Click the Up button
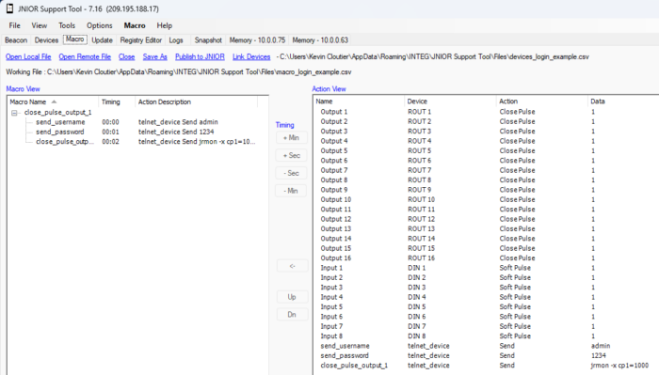The height and width of the screenshot is (375, 659). coord(292,297)
